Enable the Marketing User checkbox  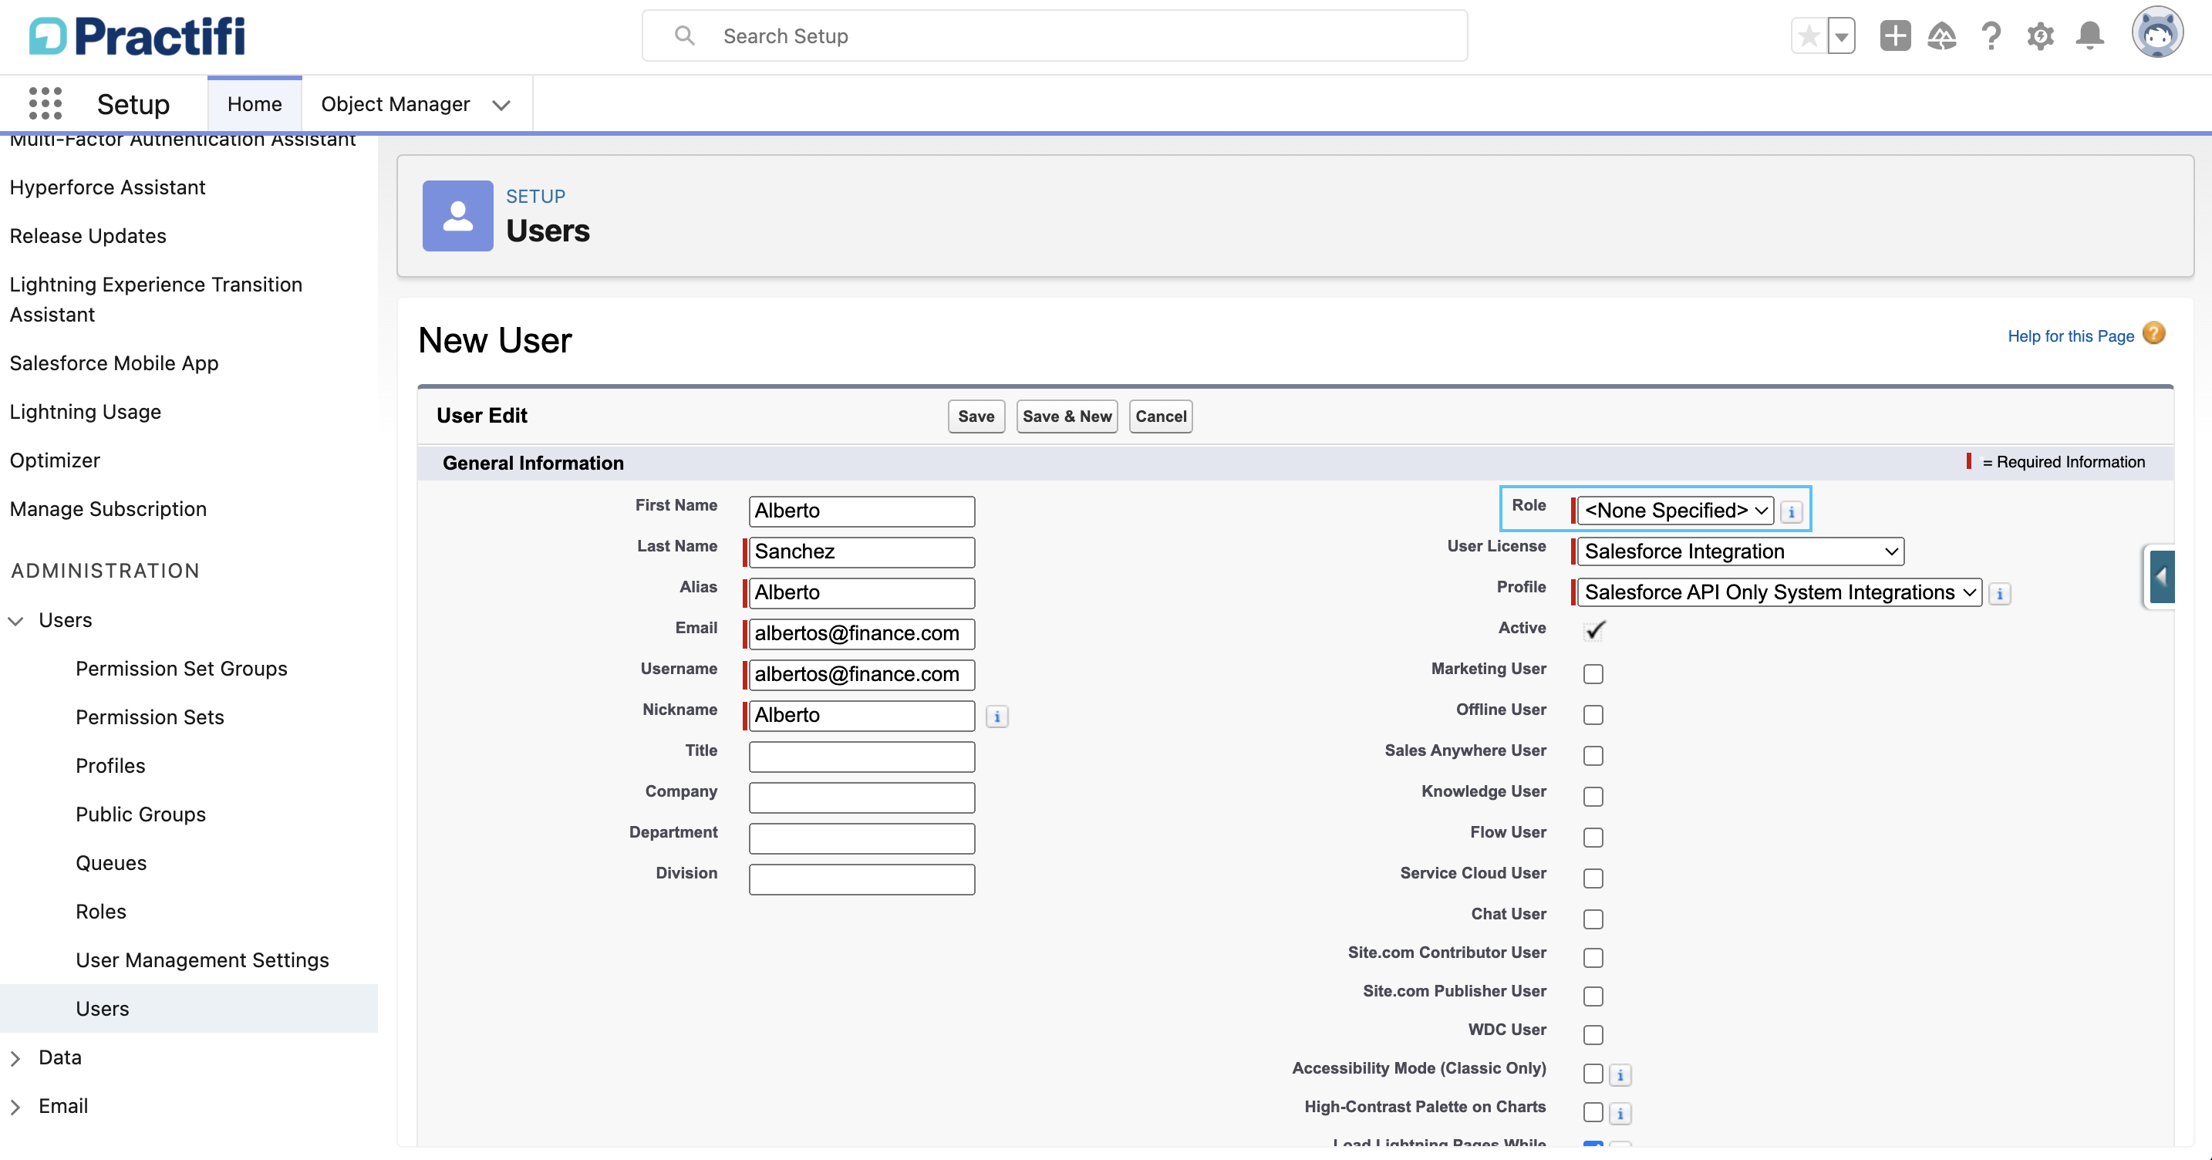(1593, 674)
